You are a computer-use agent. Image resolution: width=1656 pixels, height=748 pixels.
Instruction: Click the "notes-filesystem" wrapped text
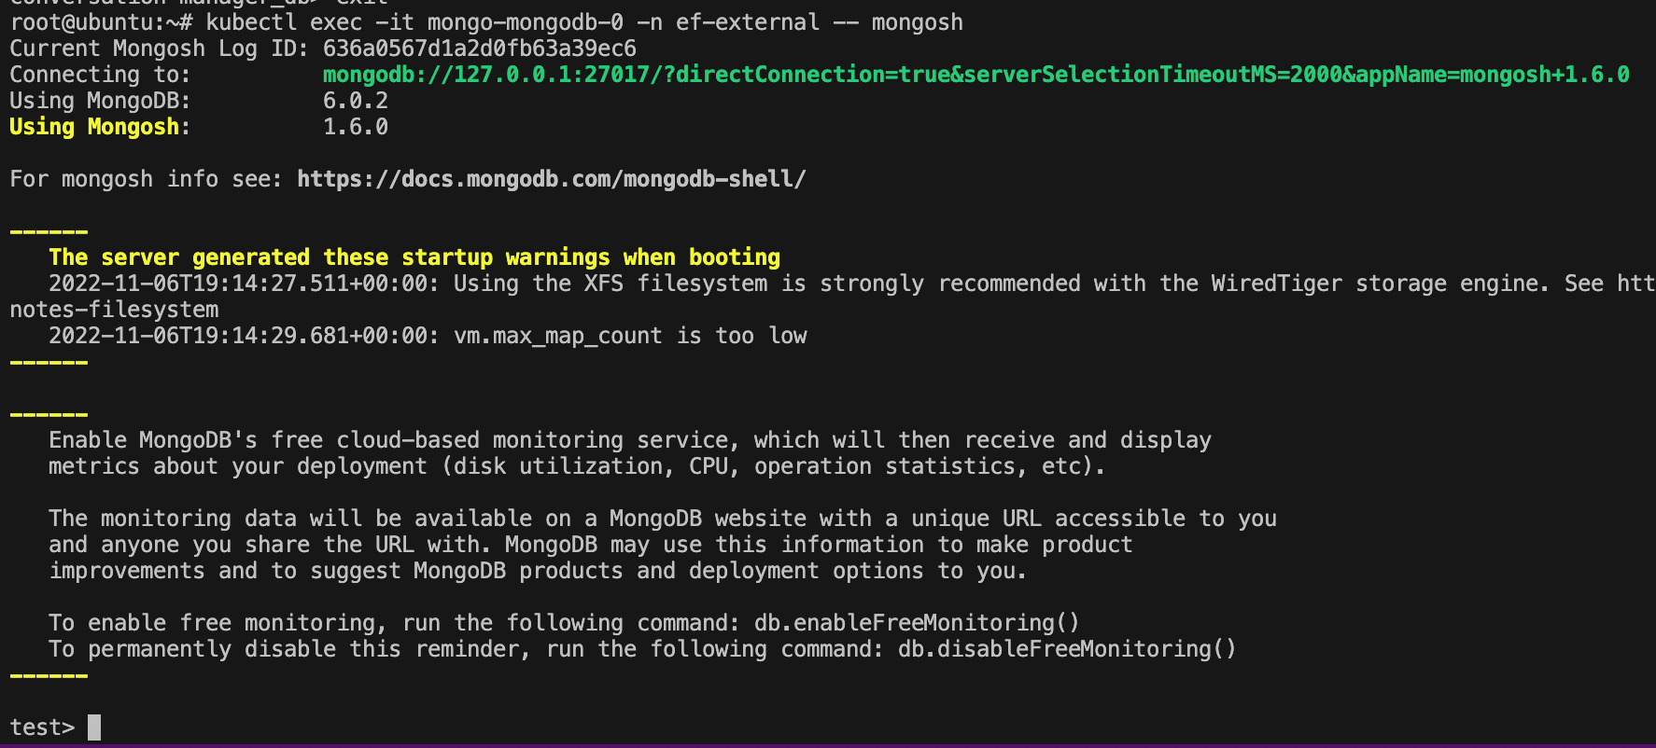[114, 310]
